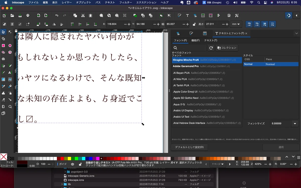Open the オブジェクト menu
Viewport: 301px width, 188px height.
(x=84, y=3)
